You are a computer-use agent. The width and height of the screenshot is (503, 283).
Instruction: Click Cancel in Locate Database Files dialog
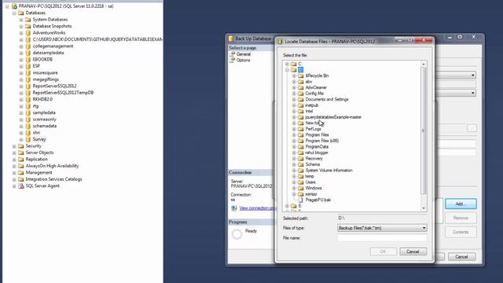[x=413, y=252]
